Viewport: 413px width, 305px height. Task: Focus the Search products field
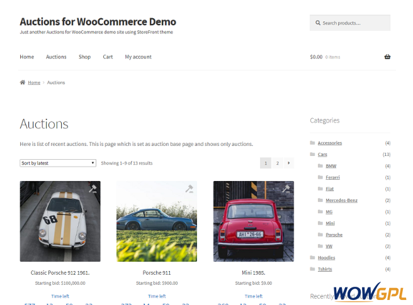click(x=350, y=23)
